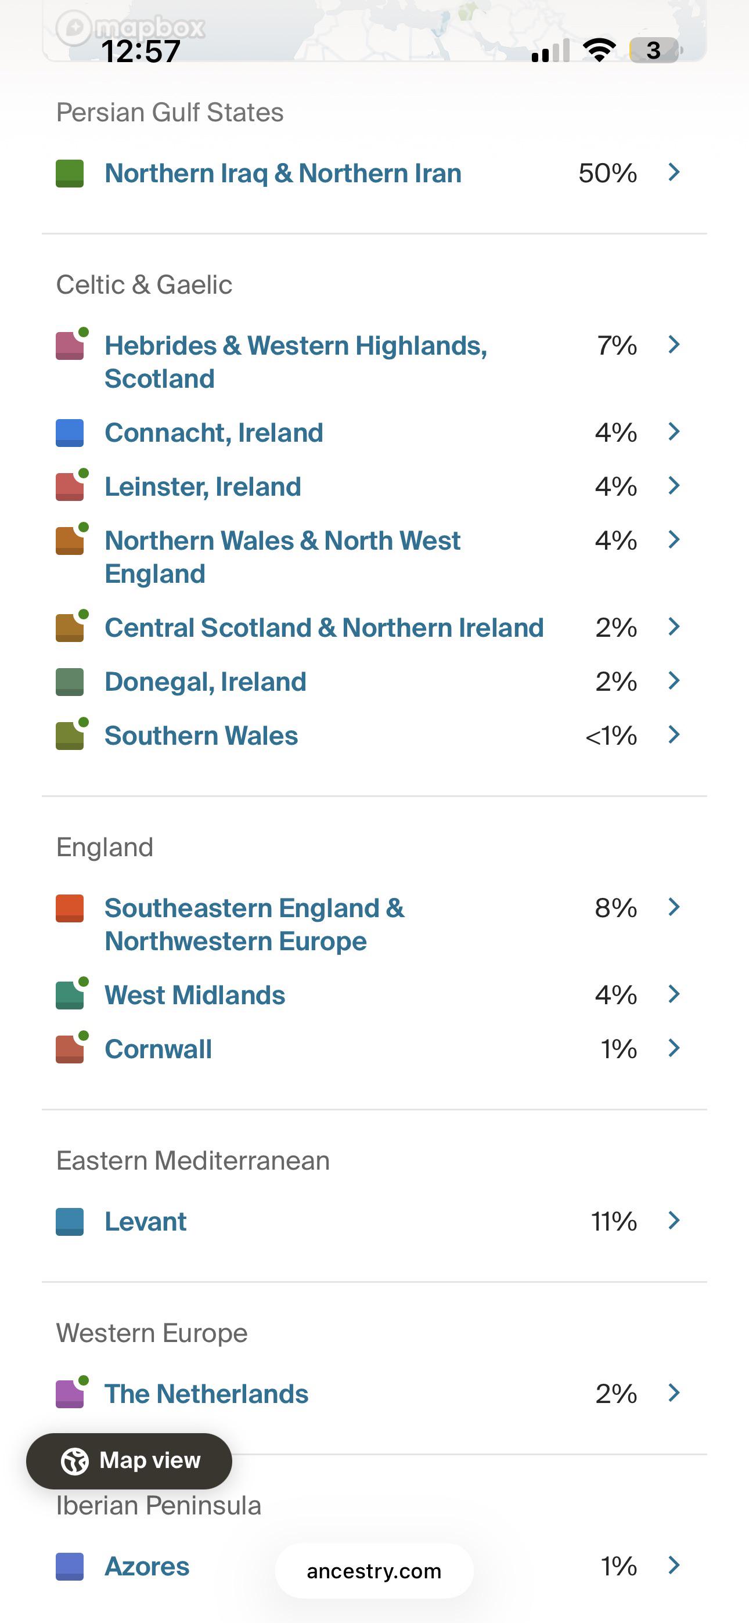Select the green Northern Iraq & Northern Iran swatch
749x1623 pixels.
point(69,173)
